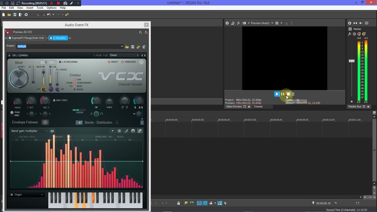The width and height of the screenshot is (377, 212).
Task: Open the File menu
Action: tap(4, 8)
